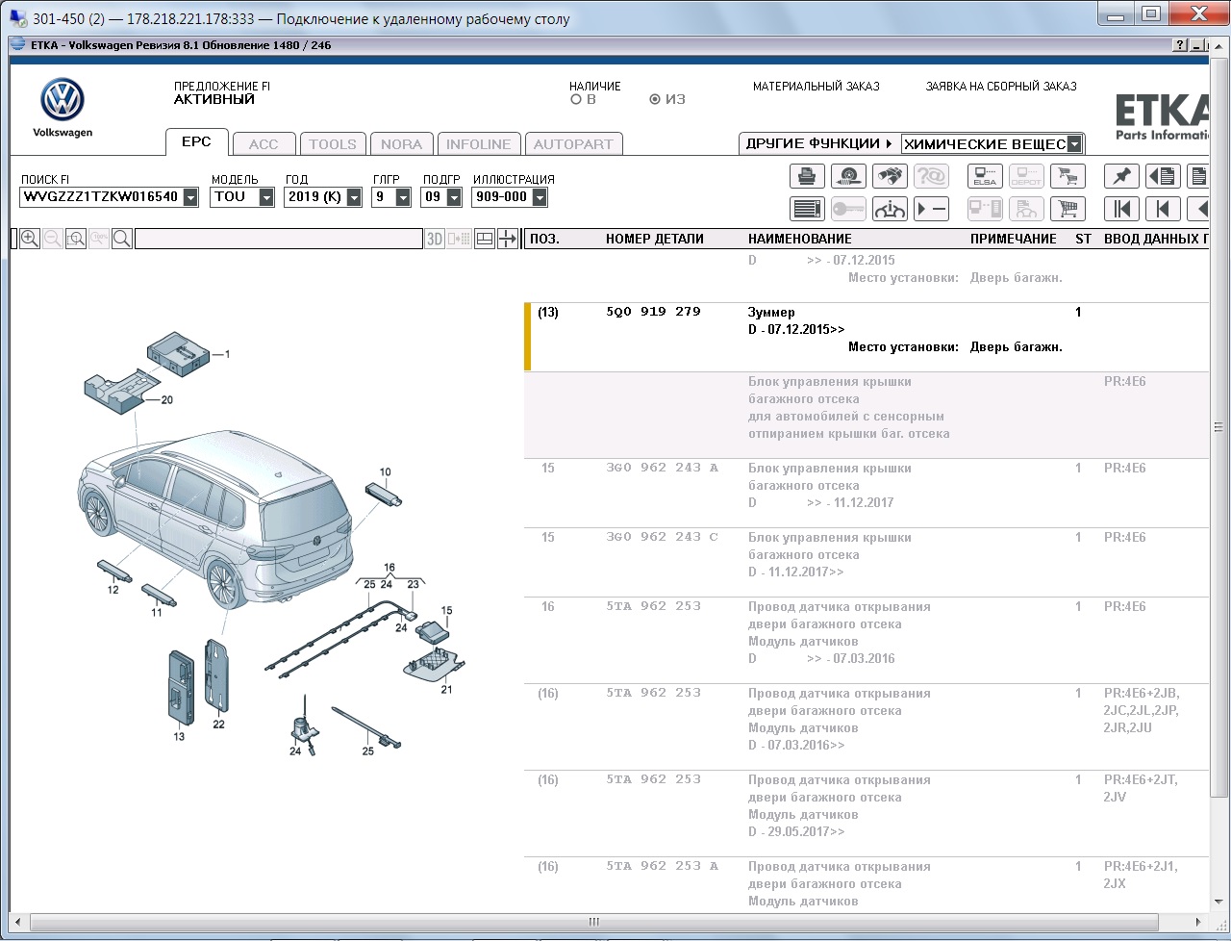The height and width of the screenshot is (941, 1231).
Task: Click the crosshair divider move icon
Action: (x=508, y=239)
